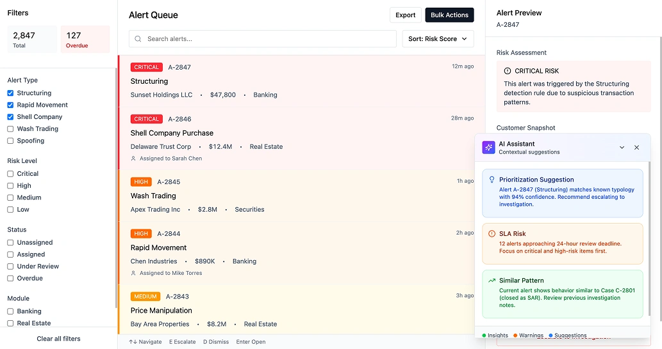Open alert A-2847 Structuring
This screenshot has width=662, height=349.
(302, 81)
